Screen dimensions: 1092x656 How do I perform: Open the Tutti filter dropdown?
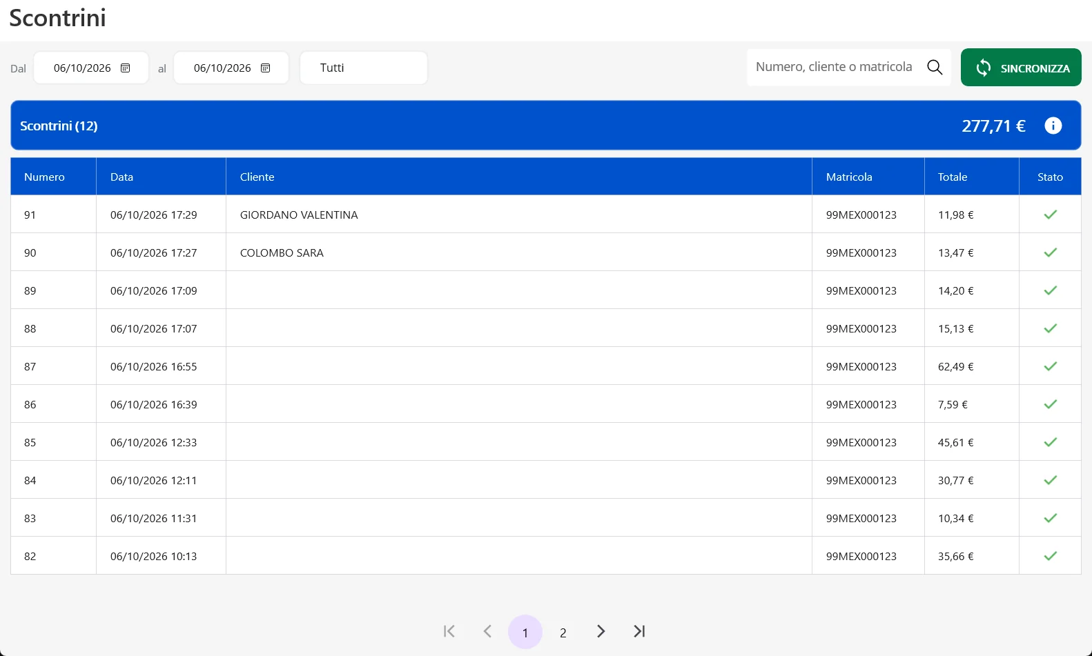[364, 68]
